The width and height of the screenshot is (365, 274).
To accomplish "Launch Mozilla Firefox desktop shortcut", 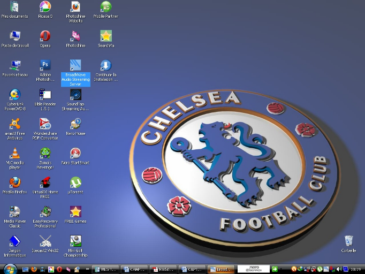I will tap(15, 186).
